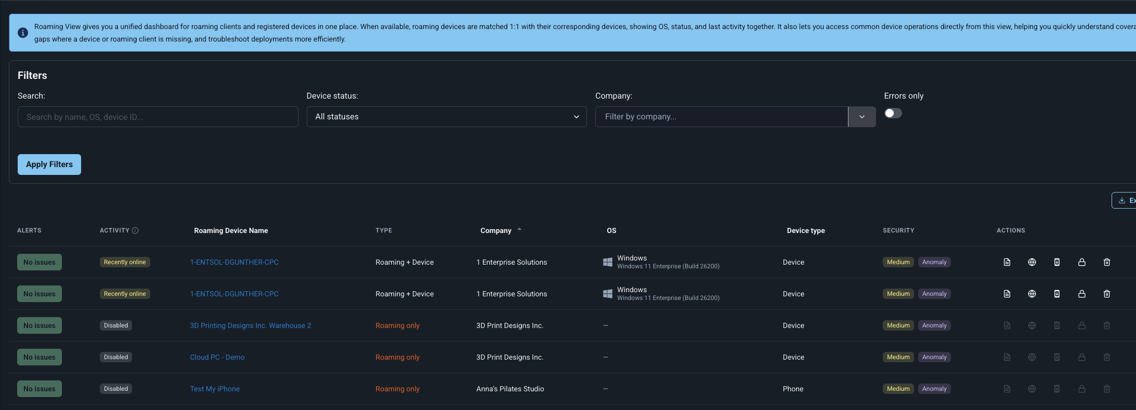Click device icon in second DGUNTHER-CPC row
The width and height of the screenshot is (1136, 410).
pyautogui.click(x=1057, y=294)
